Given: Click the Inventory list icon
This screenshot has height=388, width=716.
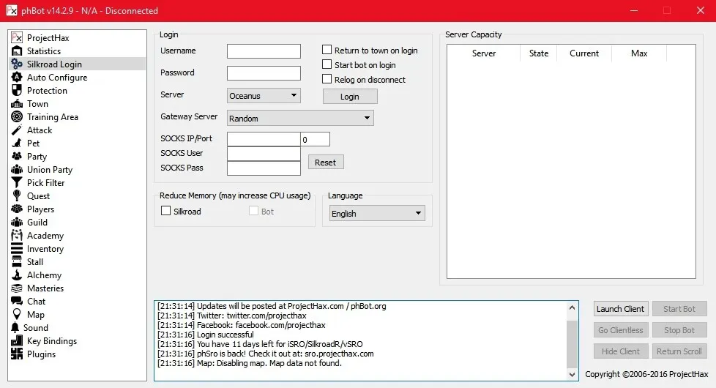Looking at the screenshot, I should coord(17,249).
